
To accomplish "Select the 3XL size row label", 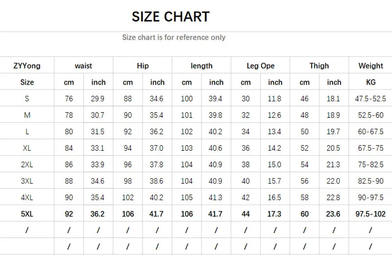I will [x=27, y=181].
